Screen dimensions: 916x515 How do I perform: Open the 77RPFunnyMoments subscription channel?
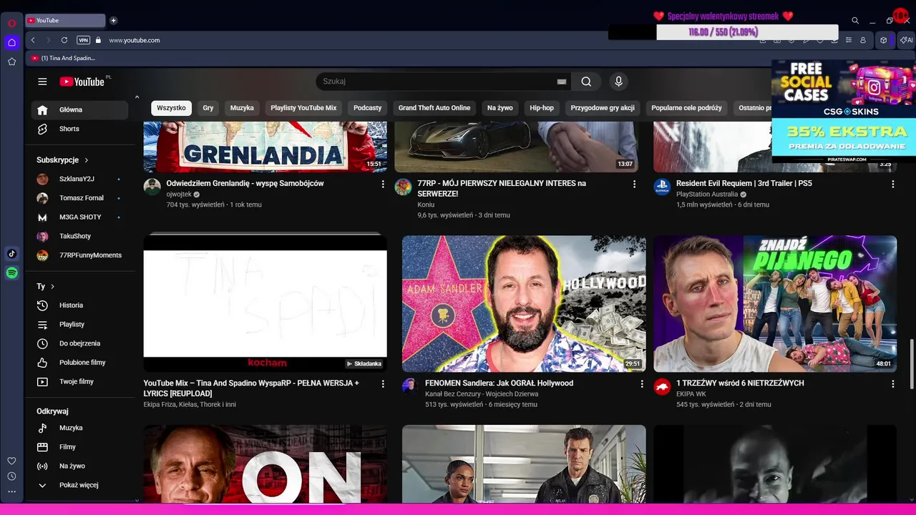click(79, 255)
